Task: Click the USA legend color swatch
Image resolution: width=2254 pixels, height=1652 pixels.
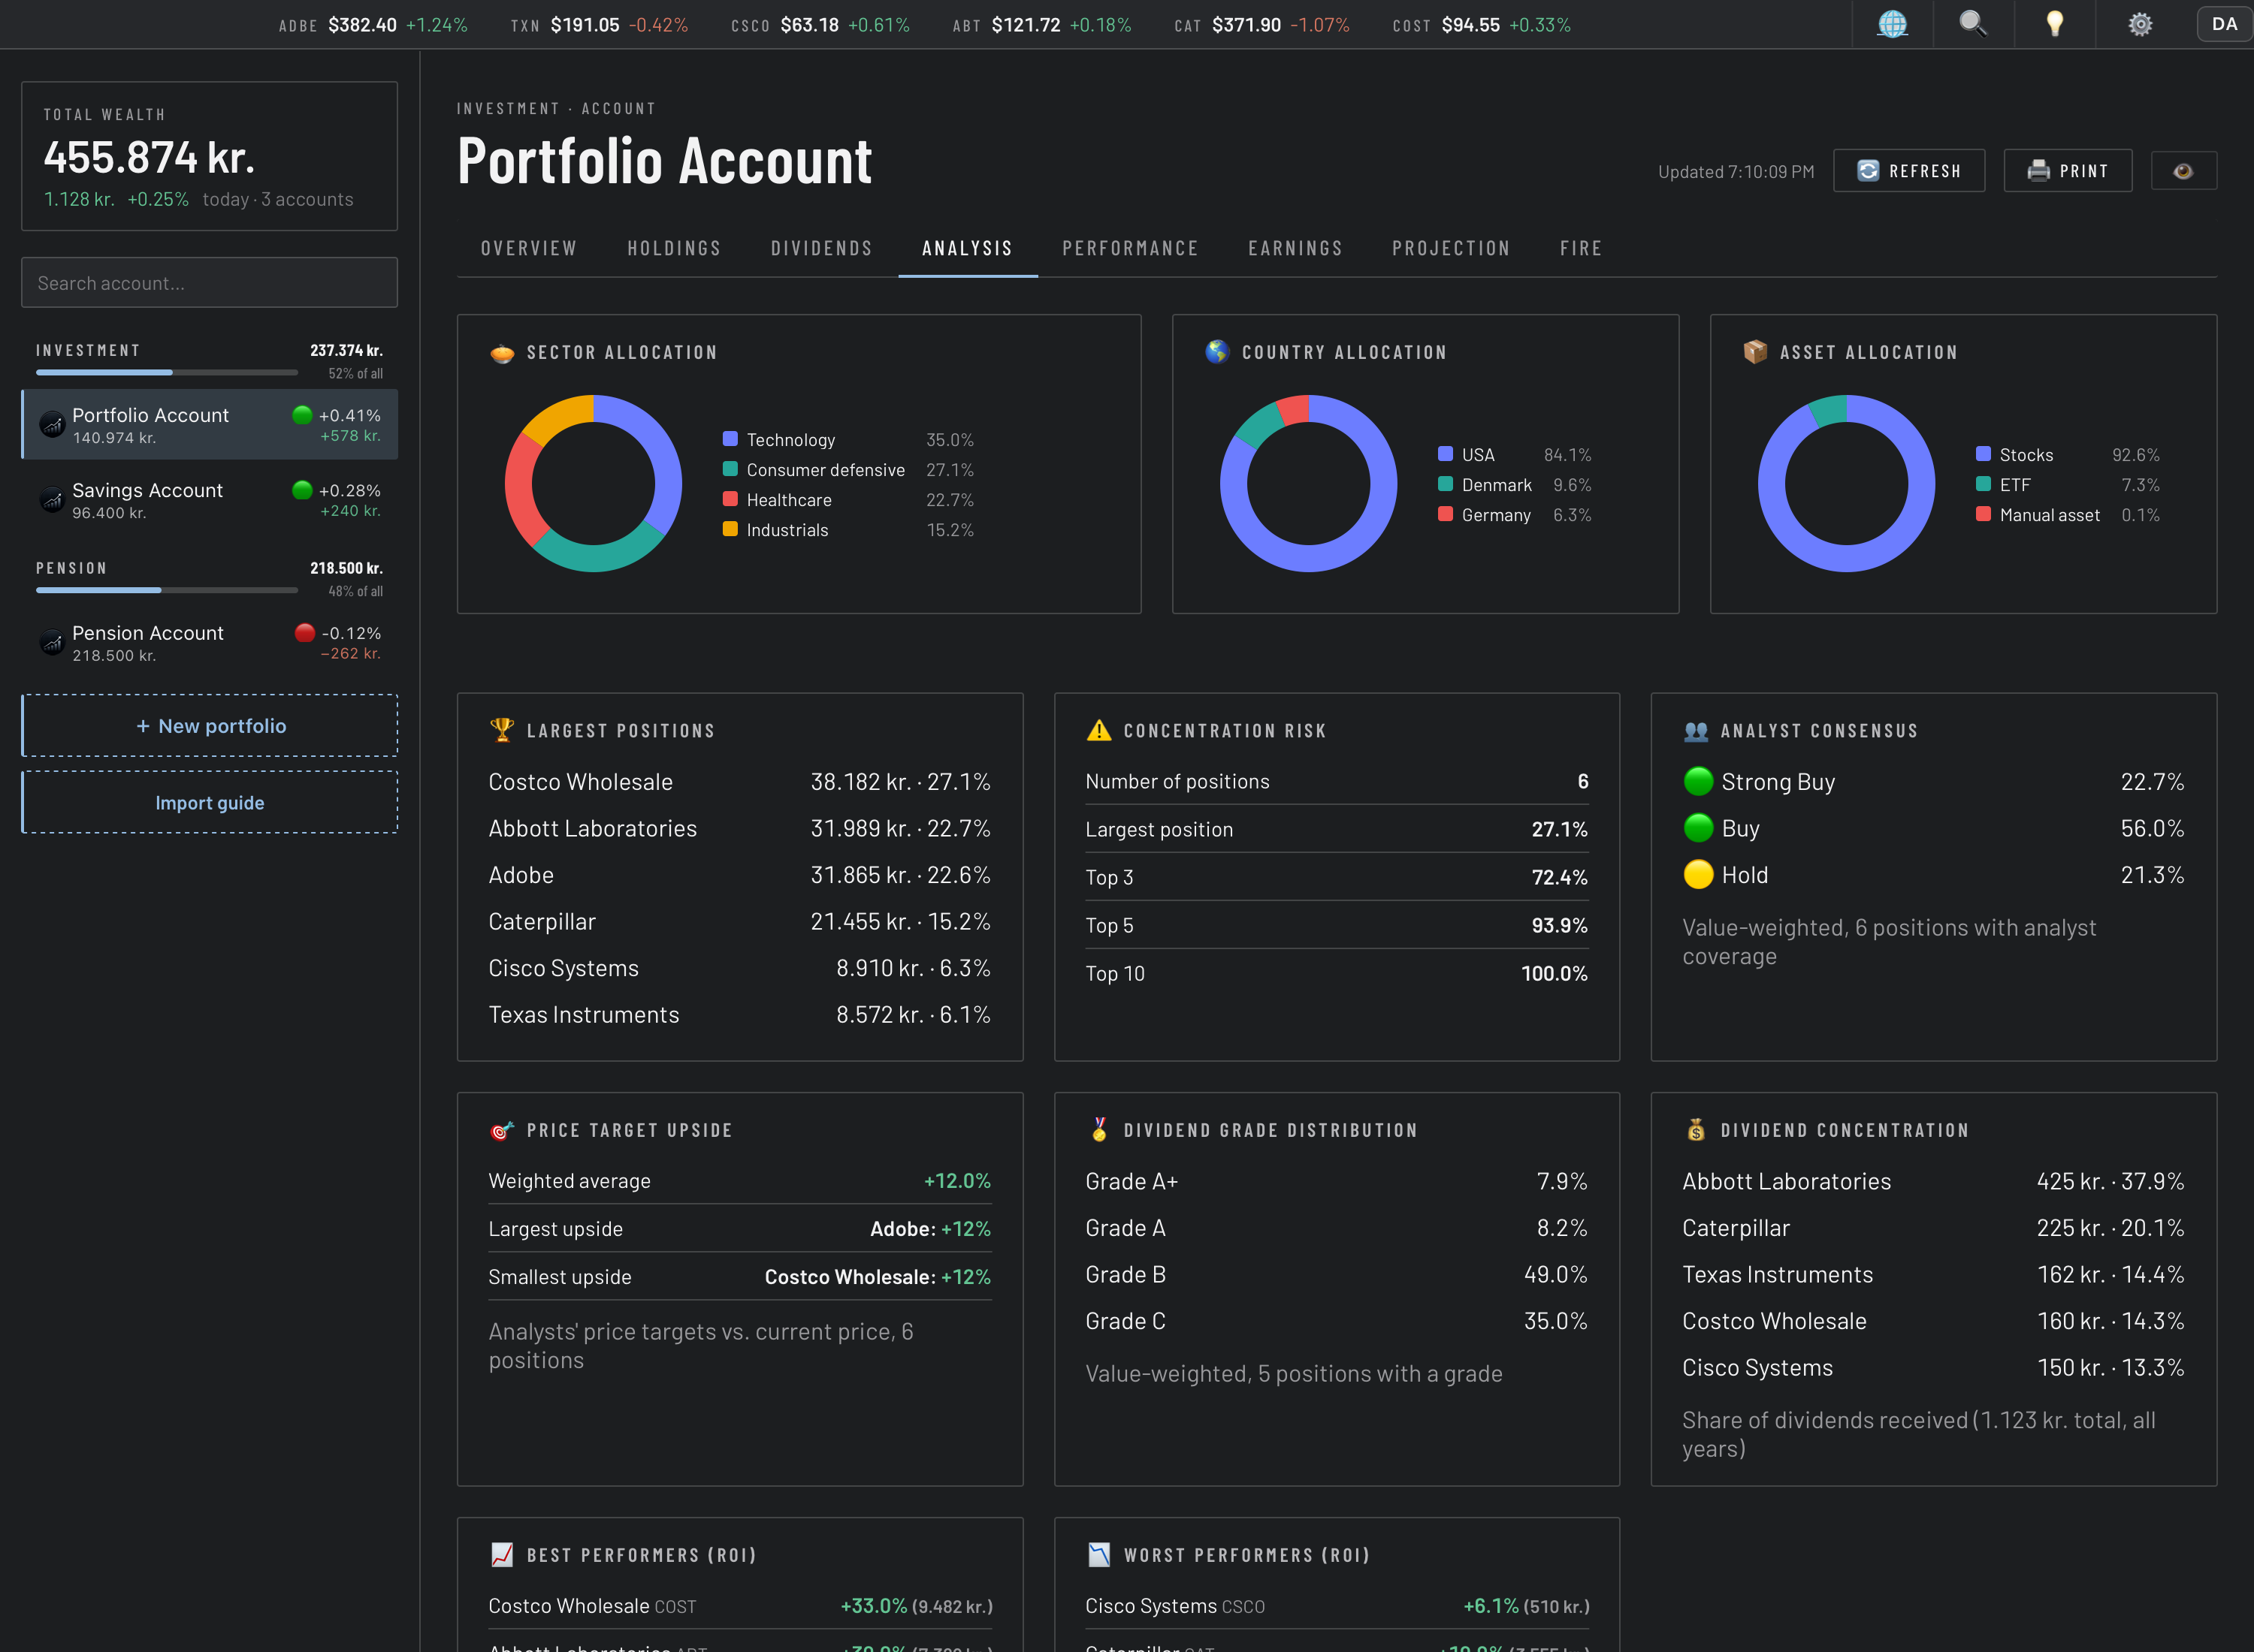Action: tap(1446, 454)
